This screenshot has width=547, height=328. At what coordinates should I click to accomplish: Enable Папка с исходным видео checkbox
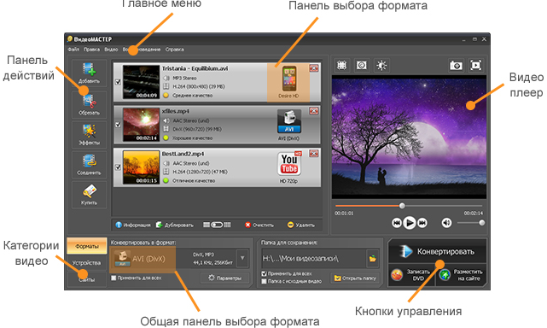[264, 281]
